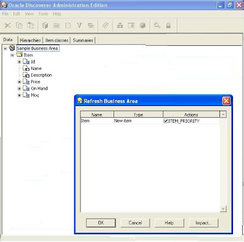The height and width of the screenshot is (242, 244).
Task: Click the Paste clipboard toolbar icon
Action: click(x=30, y=26)
